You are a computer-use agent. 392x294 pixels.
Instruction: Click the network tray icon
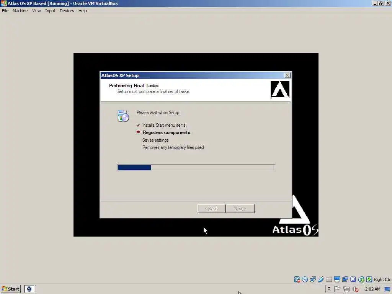coord(346,289)
